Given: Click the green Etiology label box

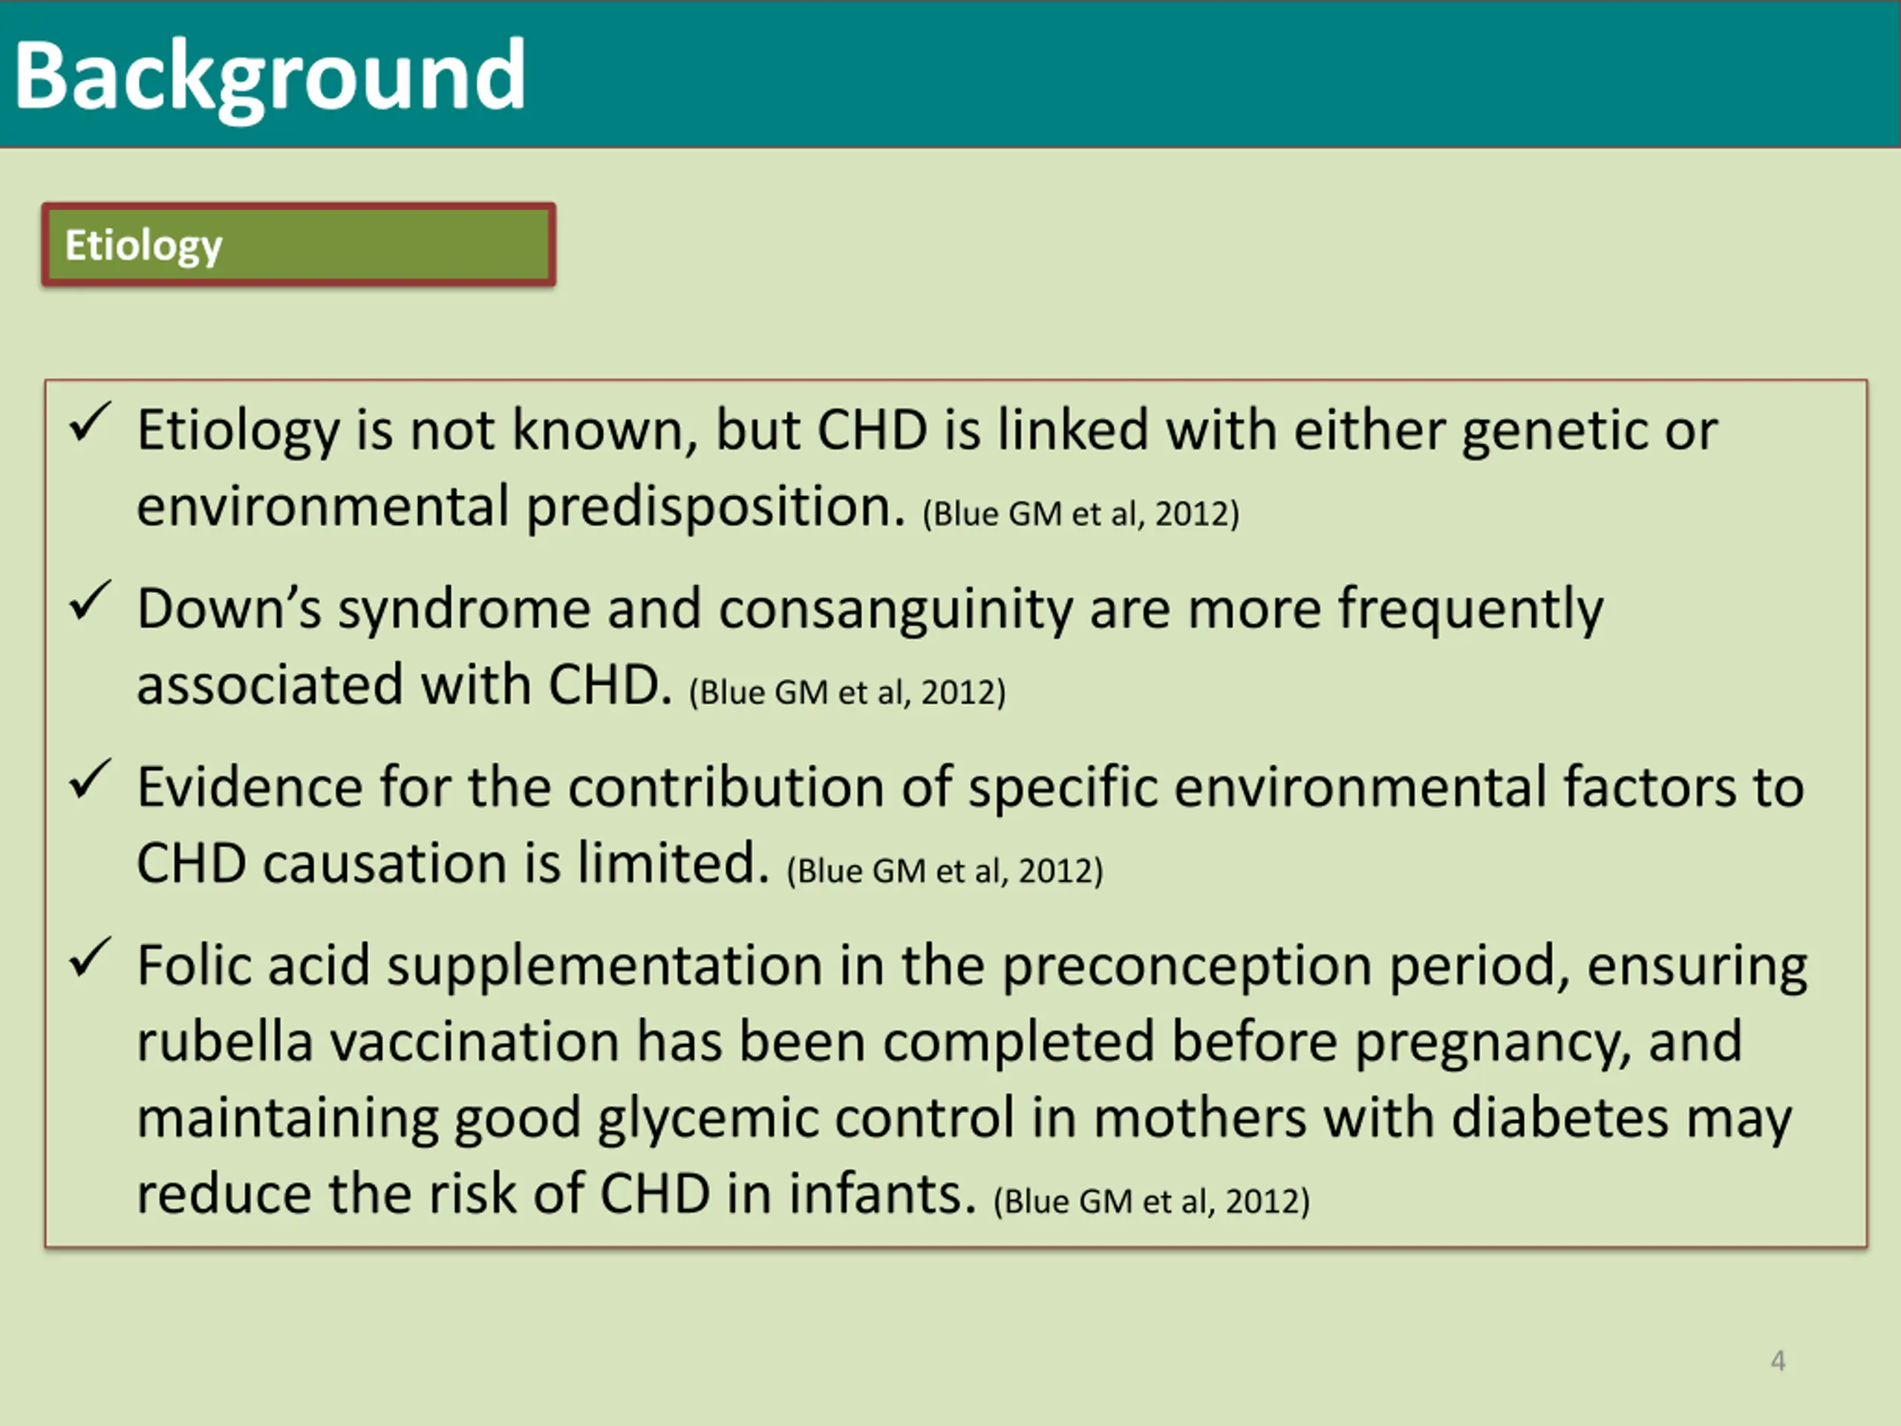Looking at the screenshot, I should tap(299, 245).
